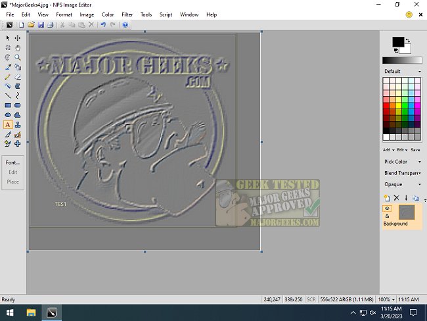Select the Text tool marked A

8,125
